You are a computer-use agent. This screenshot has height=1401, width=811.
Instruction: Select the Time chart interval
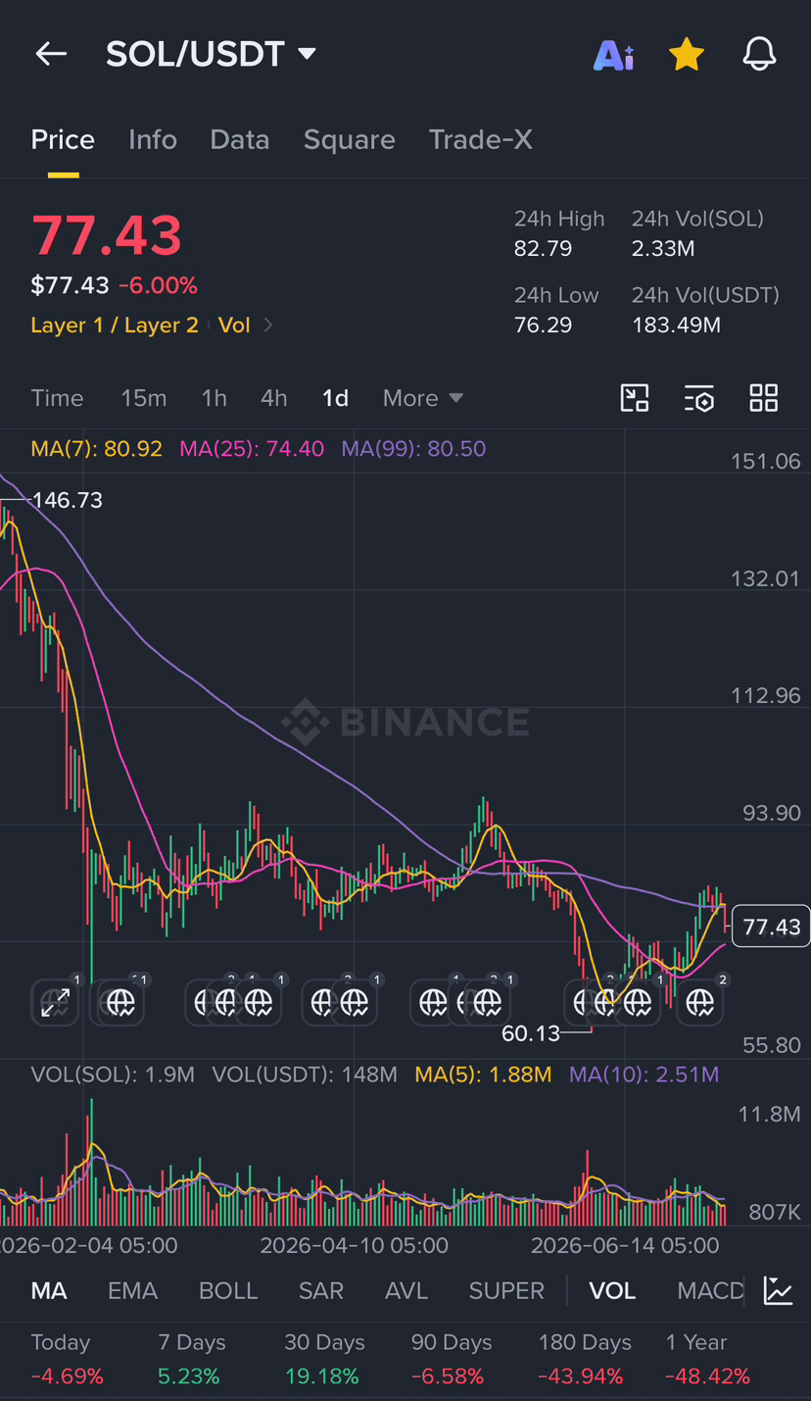[x=57, y=398]
